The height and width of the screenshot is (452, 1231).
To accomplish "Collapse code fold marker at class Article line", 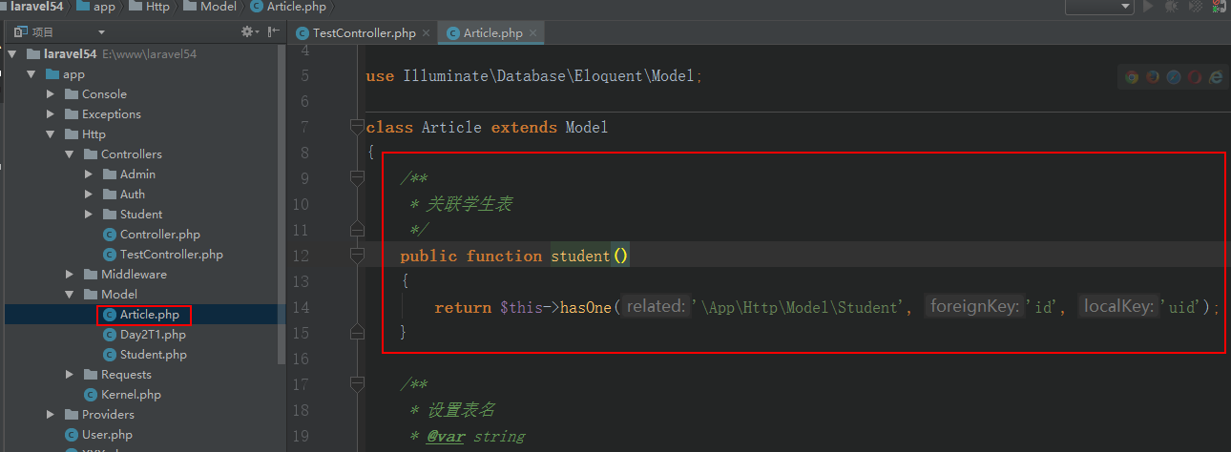I will [x=357, y=127].
